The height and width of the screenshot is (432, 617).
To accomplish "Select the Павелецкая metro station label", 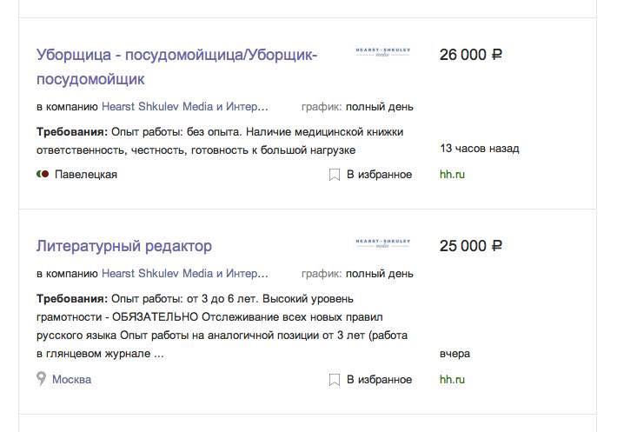I will point(86,175).
